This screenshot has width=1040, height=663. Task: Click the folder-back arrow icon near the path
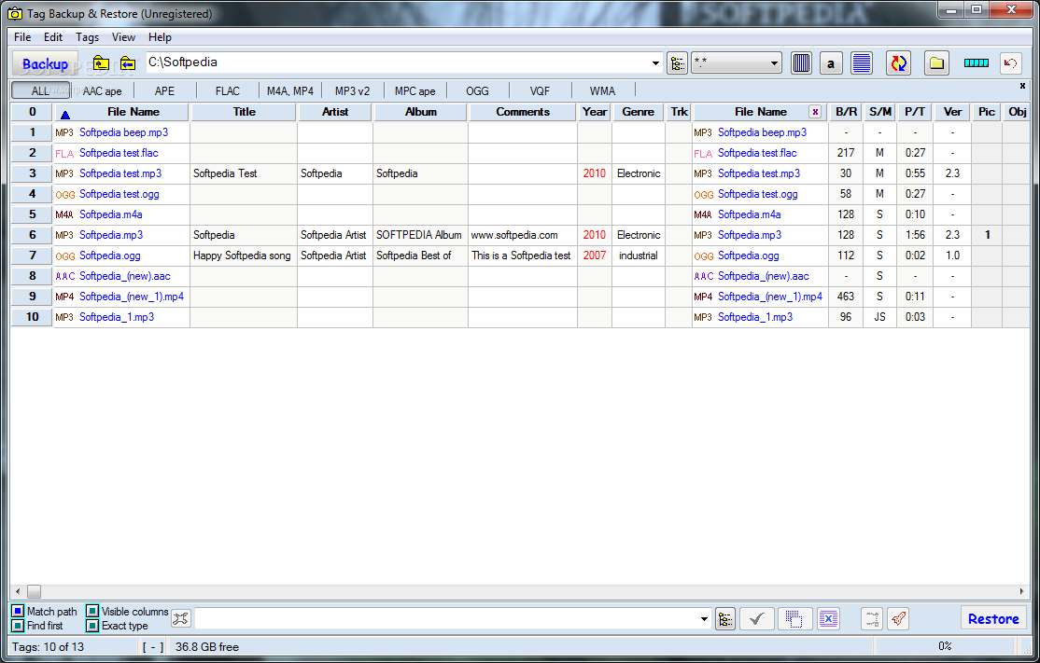tap(127, 63)
